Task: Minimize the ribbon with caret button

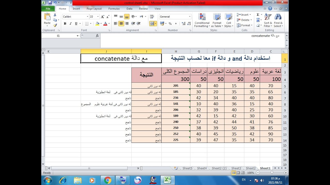Action: coord(265,8)
